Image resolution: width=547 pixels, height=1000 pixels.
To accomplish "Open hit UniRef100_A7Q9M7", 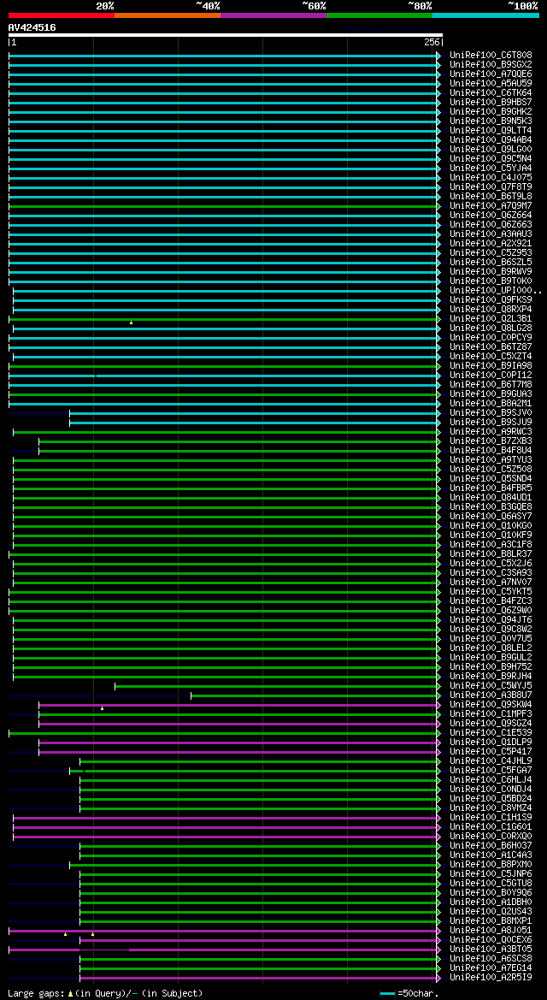I will [491, 206].
